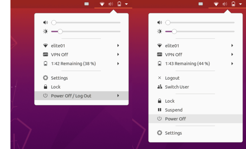
Task: Select Lock in right menu
Action: [x=196, y=101]
